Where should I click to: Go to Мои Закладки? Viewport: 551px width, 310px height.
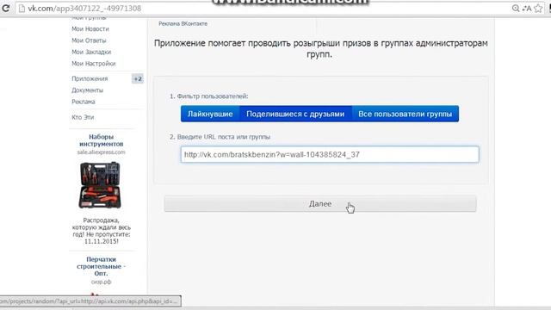pyautogui.click(x=91, y=52)
